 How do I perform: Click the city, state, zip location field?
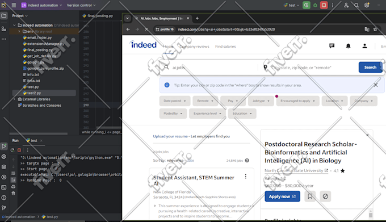[310, 68]
